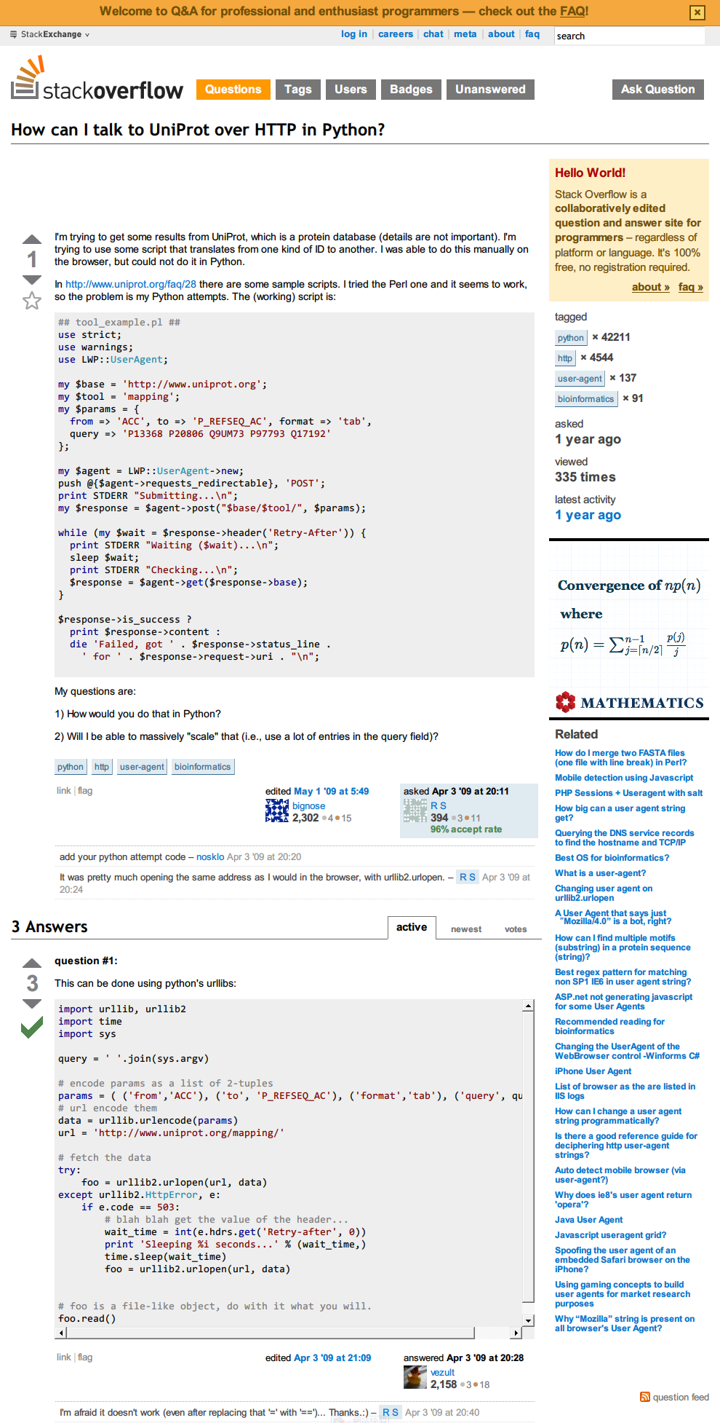Open question edit date May 1 '09

pos(331,791)
